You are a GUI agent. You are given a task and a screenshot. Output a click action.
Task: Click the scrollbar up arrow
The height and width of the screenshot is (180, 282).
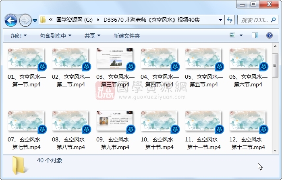pos(275,46)
